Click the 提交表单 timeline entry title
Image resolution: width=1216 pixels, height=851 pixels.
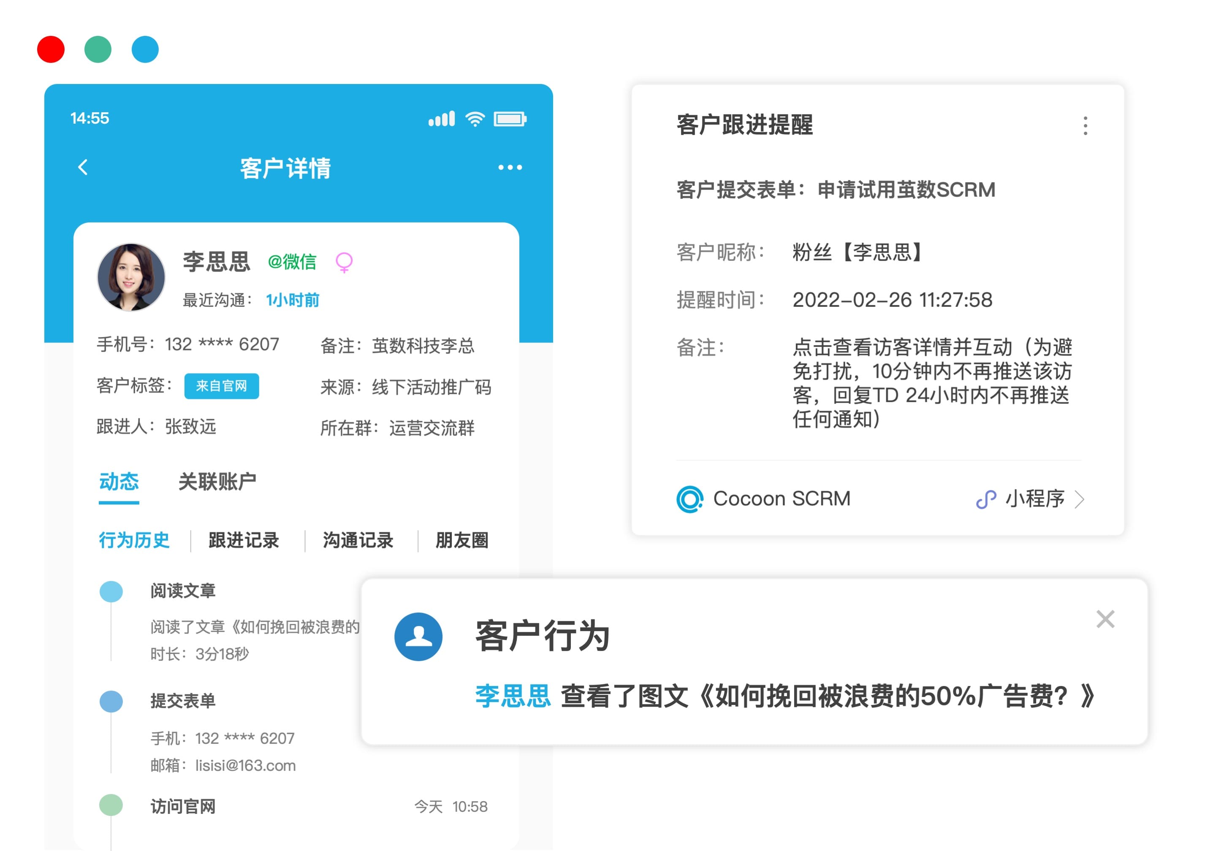[x=183, y=701]
